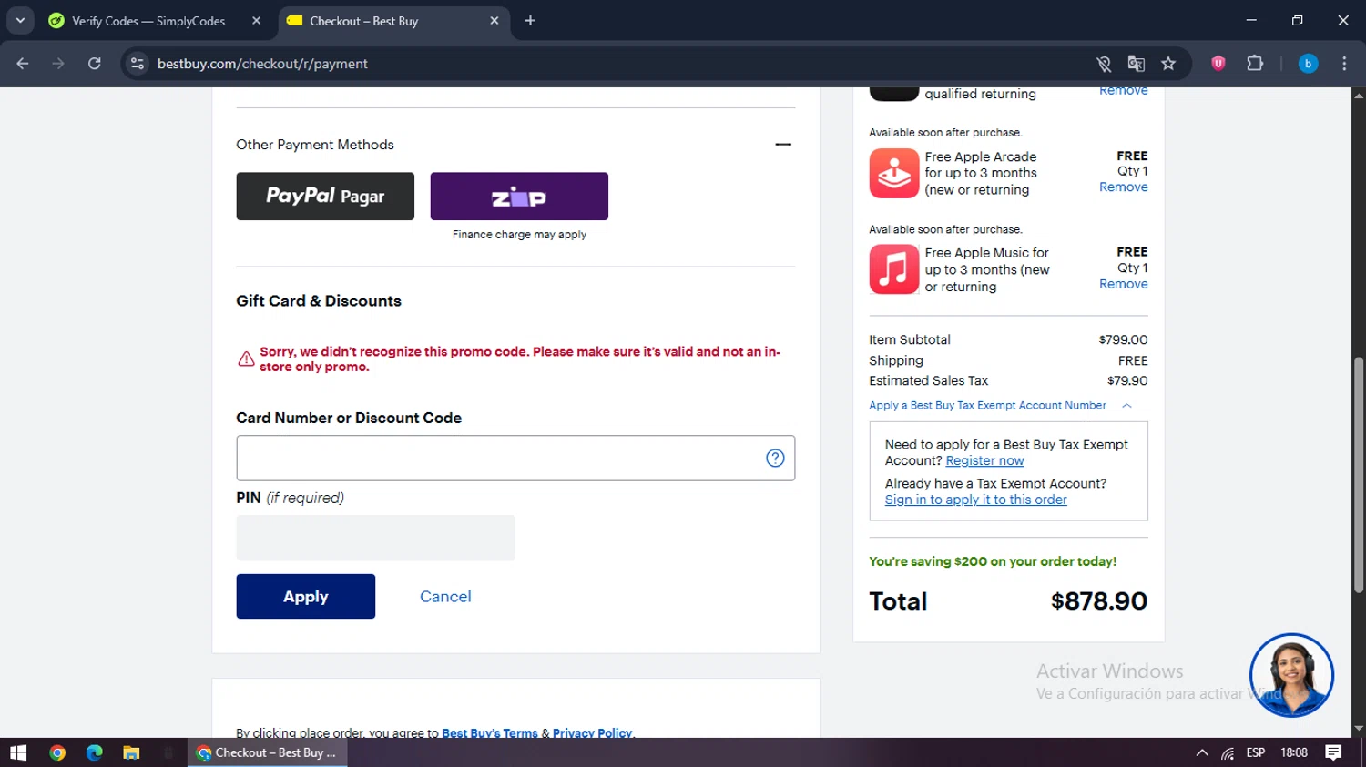Open the Windows notification center
The width and height of the screenshot is (1366, 767).
1333,752
